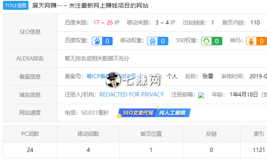Click the outbound links value 1
The height and width of the screenshot is (160, 267).
(213, 22)
